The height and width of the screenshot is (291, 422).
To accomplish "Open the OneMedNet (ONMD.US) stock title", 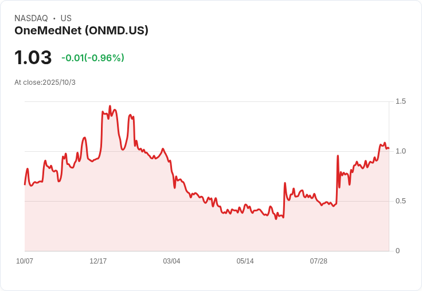I will point(81,31).
